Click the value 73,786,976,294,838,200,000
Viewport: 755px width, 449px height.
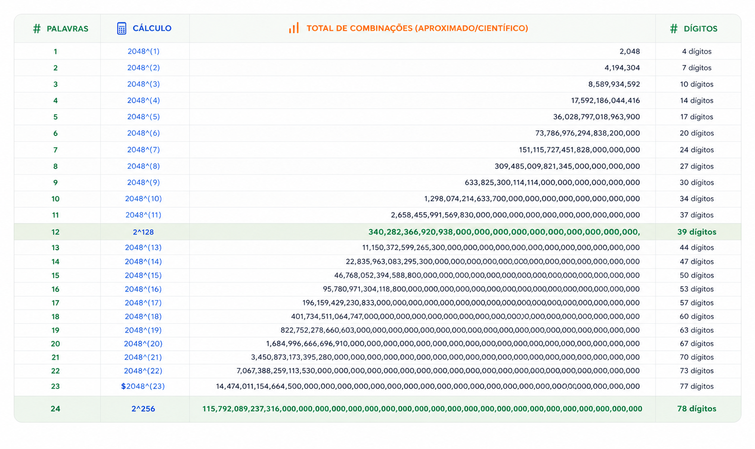pyautogui.click(x=587, y=133)
